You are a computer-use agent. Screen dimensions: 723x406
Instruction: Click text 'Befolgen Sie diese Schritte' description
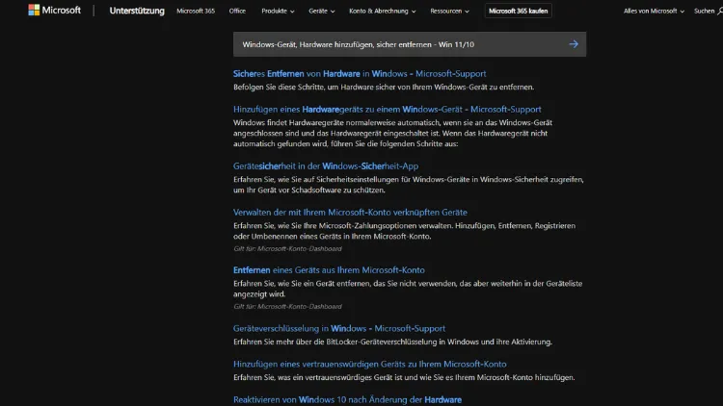(384, 87)
